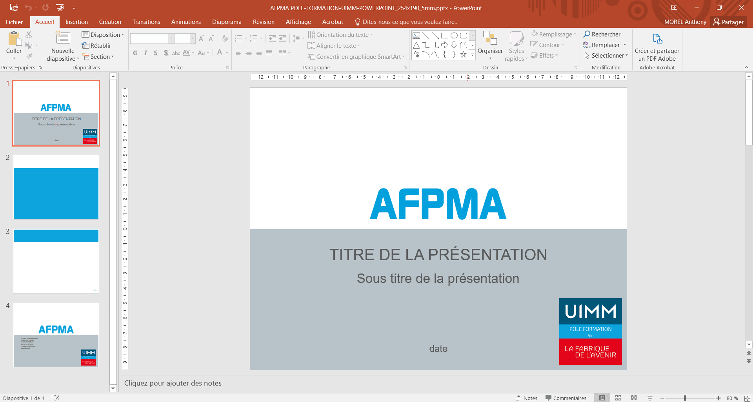Viewport: 753px width, 402px height.
Task: Click the Rechercher button
Action: (602, 34)
